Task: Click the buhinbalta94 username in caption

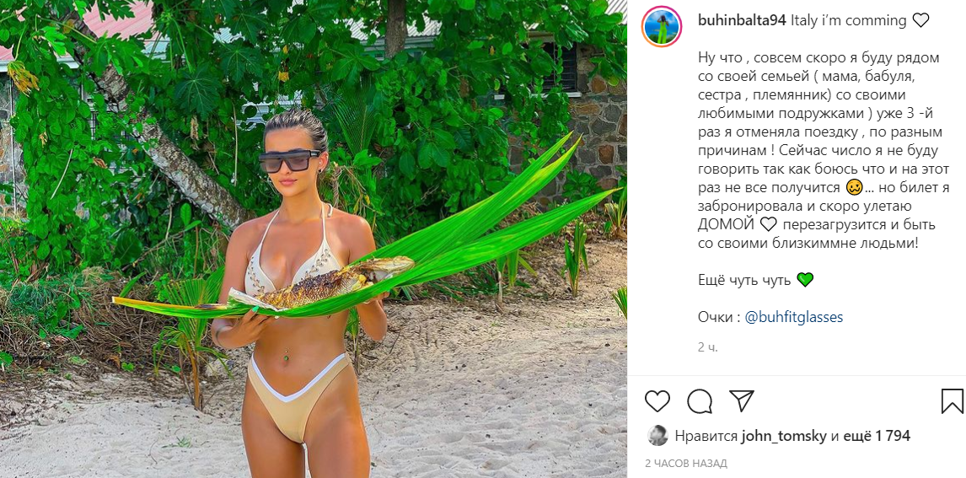Action: pos(743,20)
